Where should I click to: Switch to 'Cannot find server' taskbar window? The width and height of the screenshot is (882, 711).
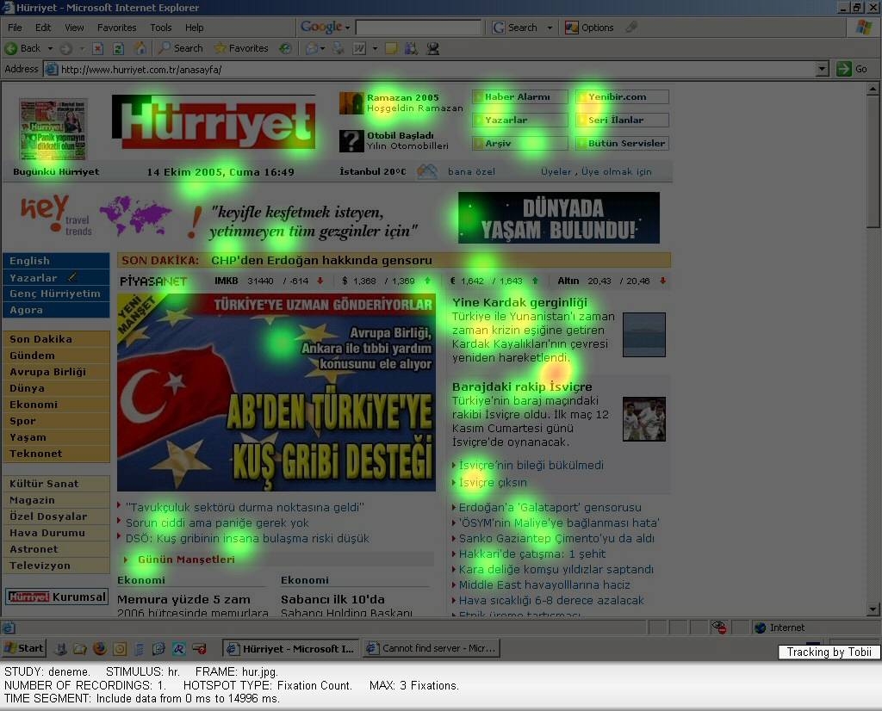pyautogui.click(x=432, y=649)
